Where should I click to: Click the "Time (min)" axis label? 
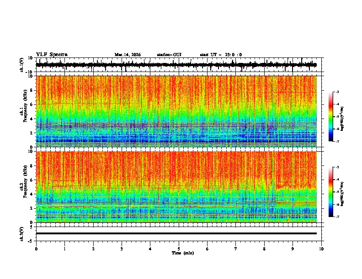coord(183,253)
